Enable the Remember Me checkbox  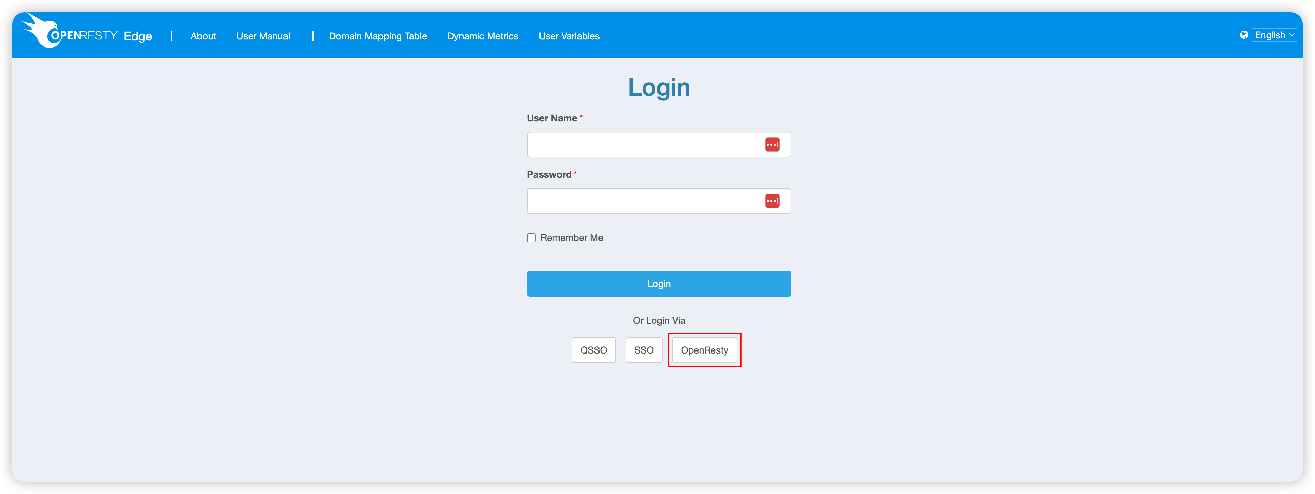(531, 237)
